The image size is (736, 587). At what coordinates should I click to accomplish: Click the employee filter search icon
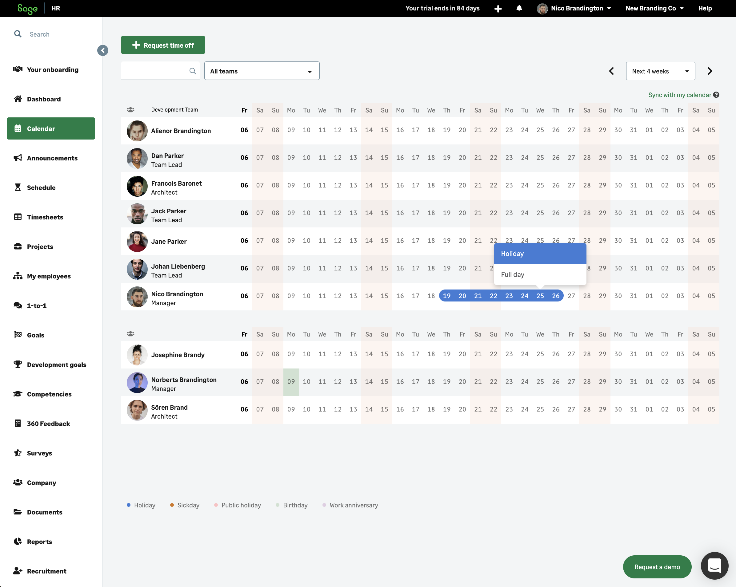(x=193, y=71)
